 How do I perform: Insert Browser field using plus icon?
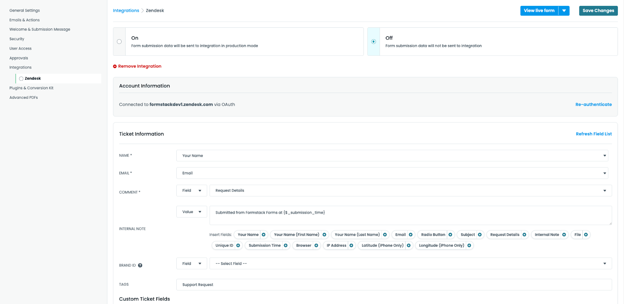click(316, 245)
